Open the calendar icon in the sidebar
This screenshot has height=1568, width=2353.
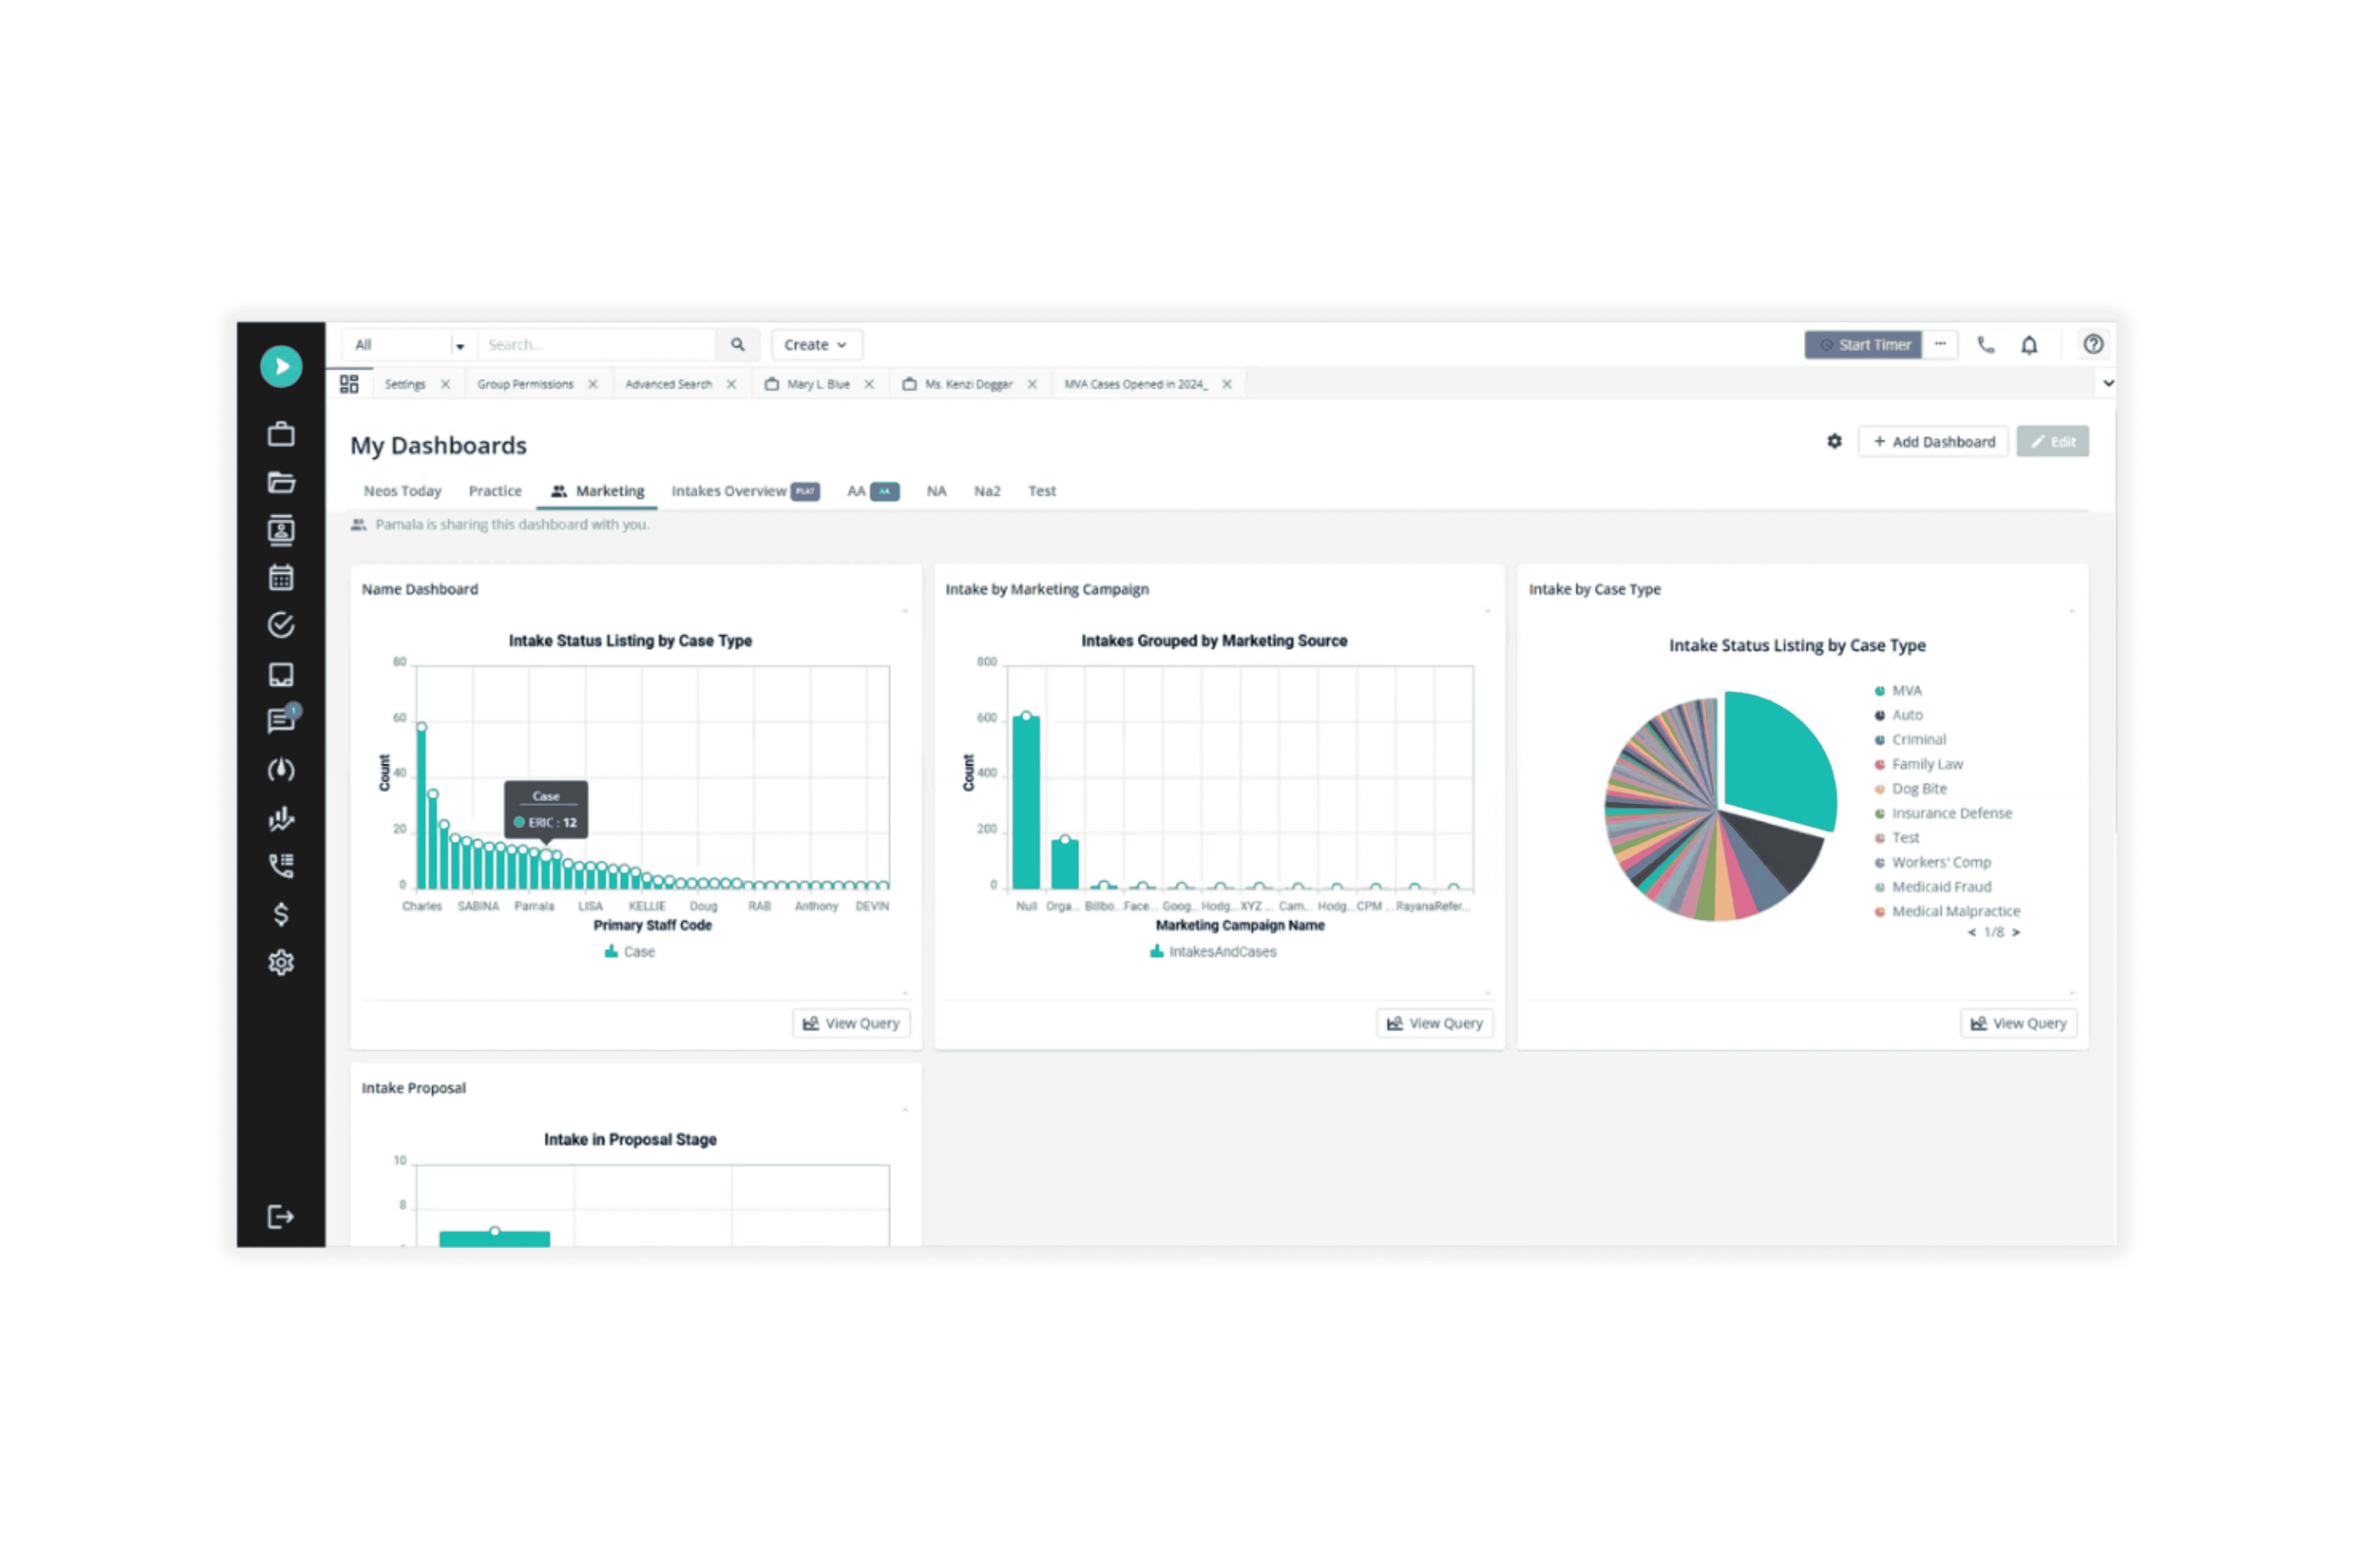pyautogui.click(x=281, y=577)
